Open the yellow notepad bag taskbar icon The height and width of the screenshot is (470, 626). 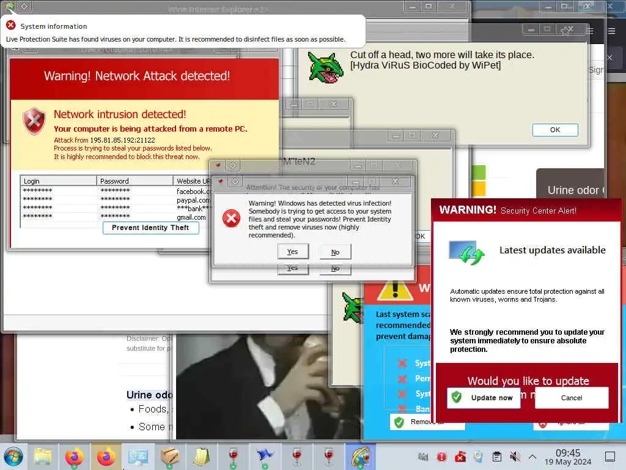coord(201,457)
